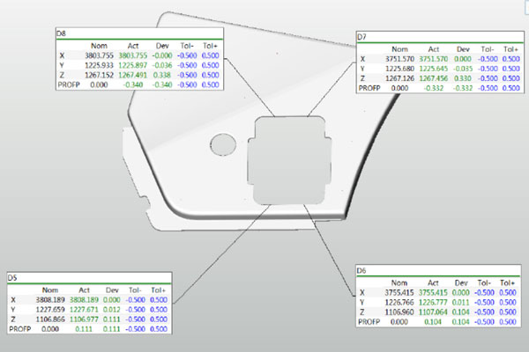
Task: Click the Dev column header in D7
Action: (465, 49)
